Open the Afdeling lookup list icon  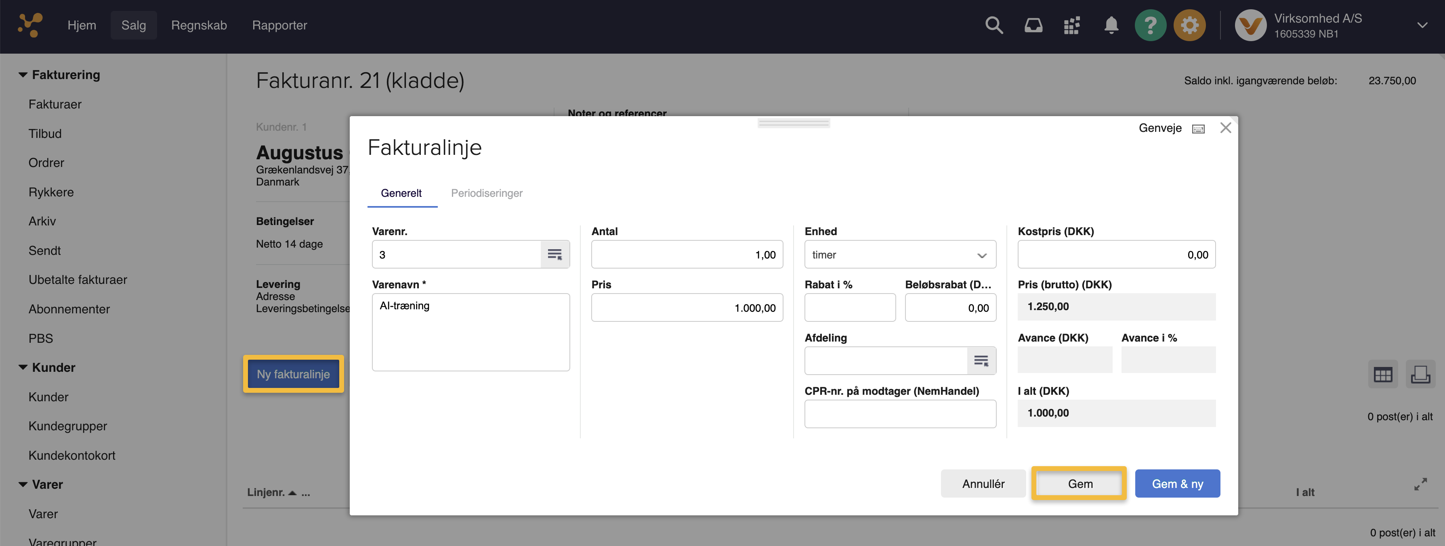(981, 361)
